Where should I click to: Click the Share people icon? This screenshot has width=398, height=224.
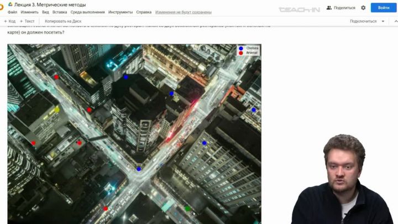(329, 8)
